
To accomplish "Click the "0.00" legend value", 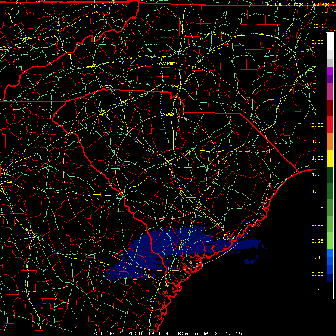I will pos(318,274).
